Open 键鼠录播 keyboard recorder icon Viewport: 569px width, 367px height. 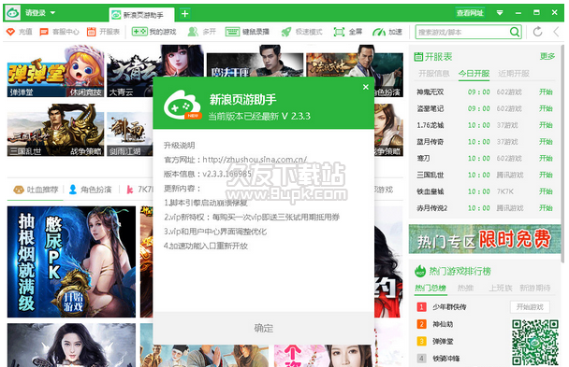point(232,32)
